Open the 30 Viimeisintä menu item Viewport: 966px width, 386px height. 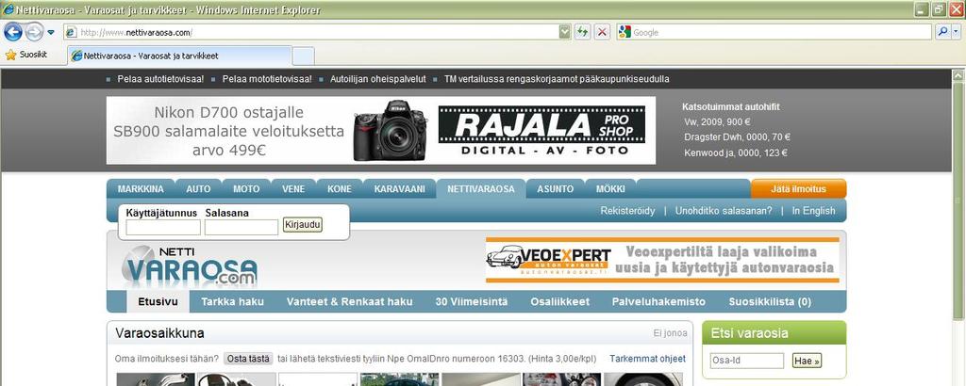(x=472, y=302)
